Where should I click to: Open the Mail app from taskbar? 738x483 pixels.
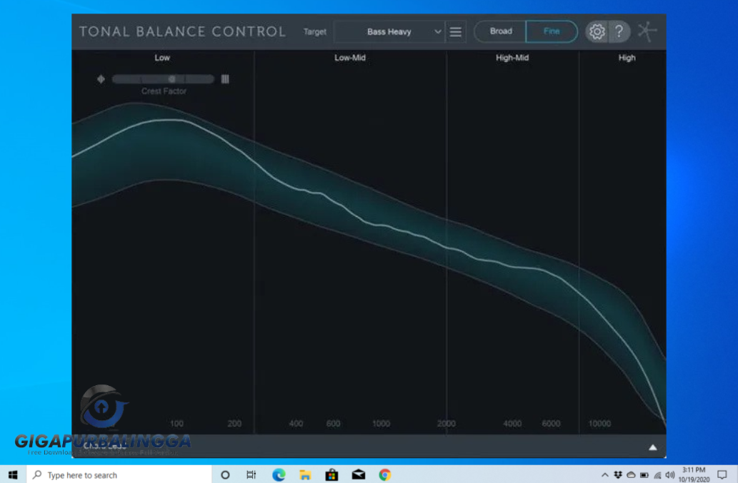tap(358, 474)
